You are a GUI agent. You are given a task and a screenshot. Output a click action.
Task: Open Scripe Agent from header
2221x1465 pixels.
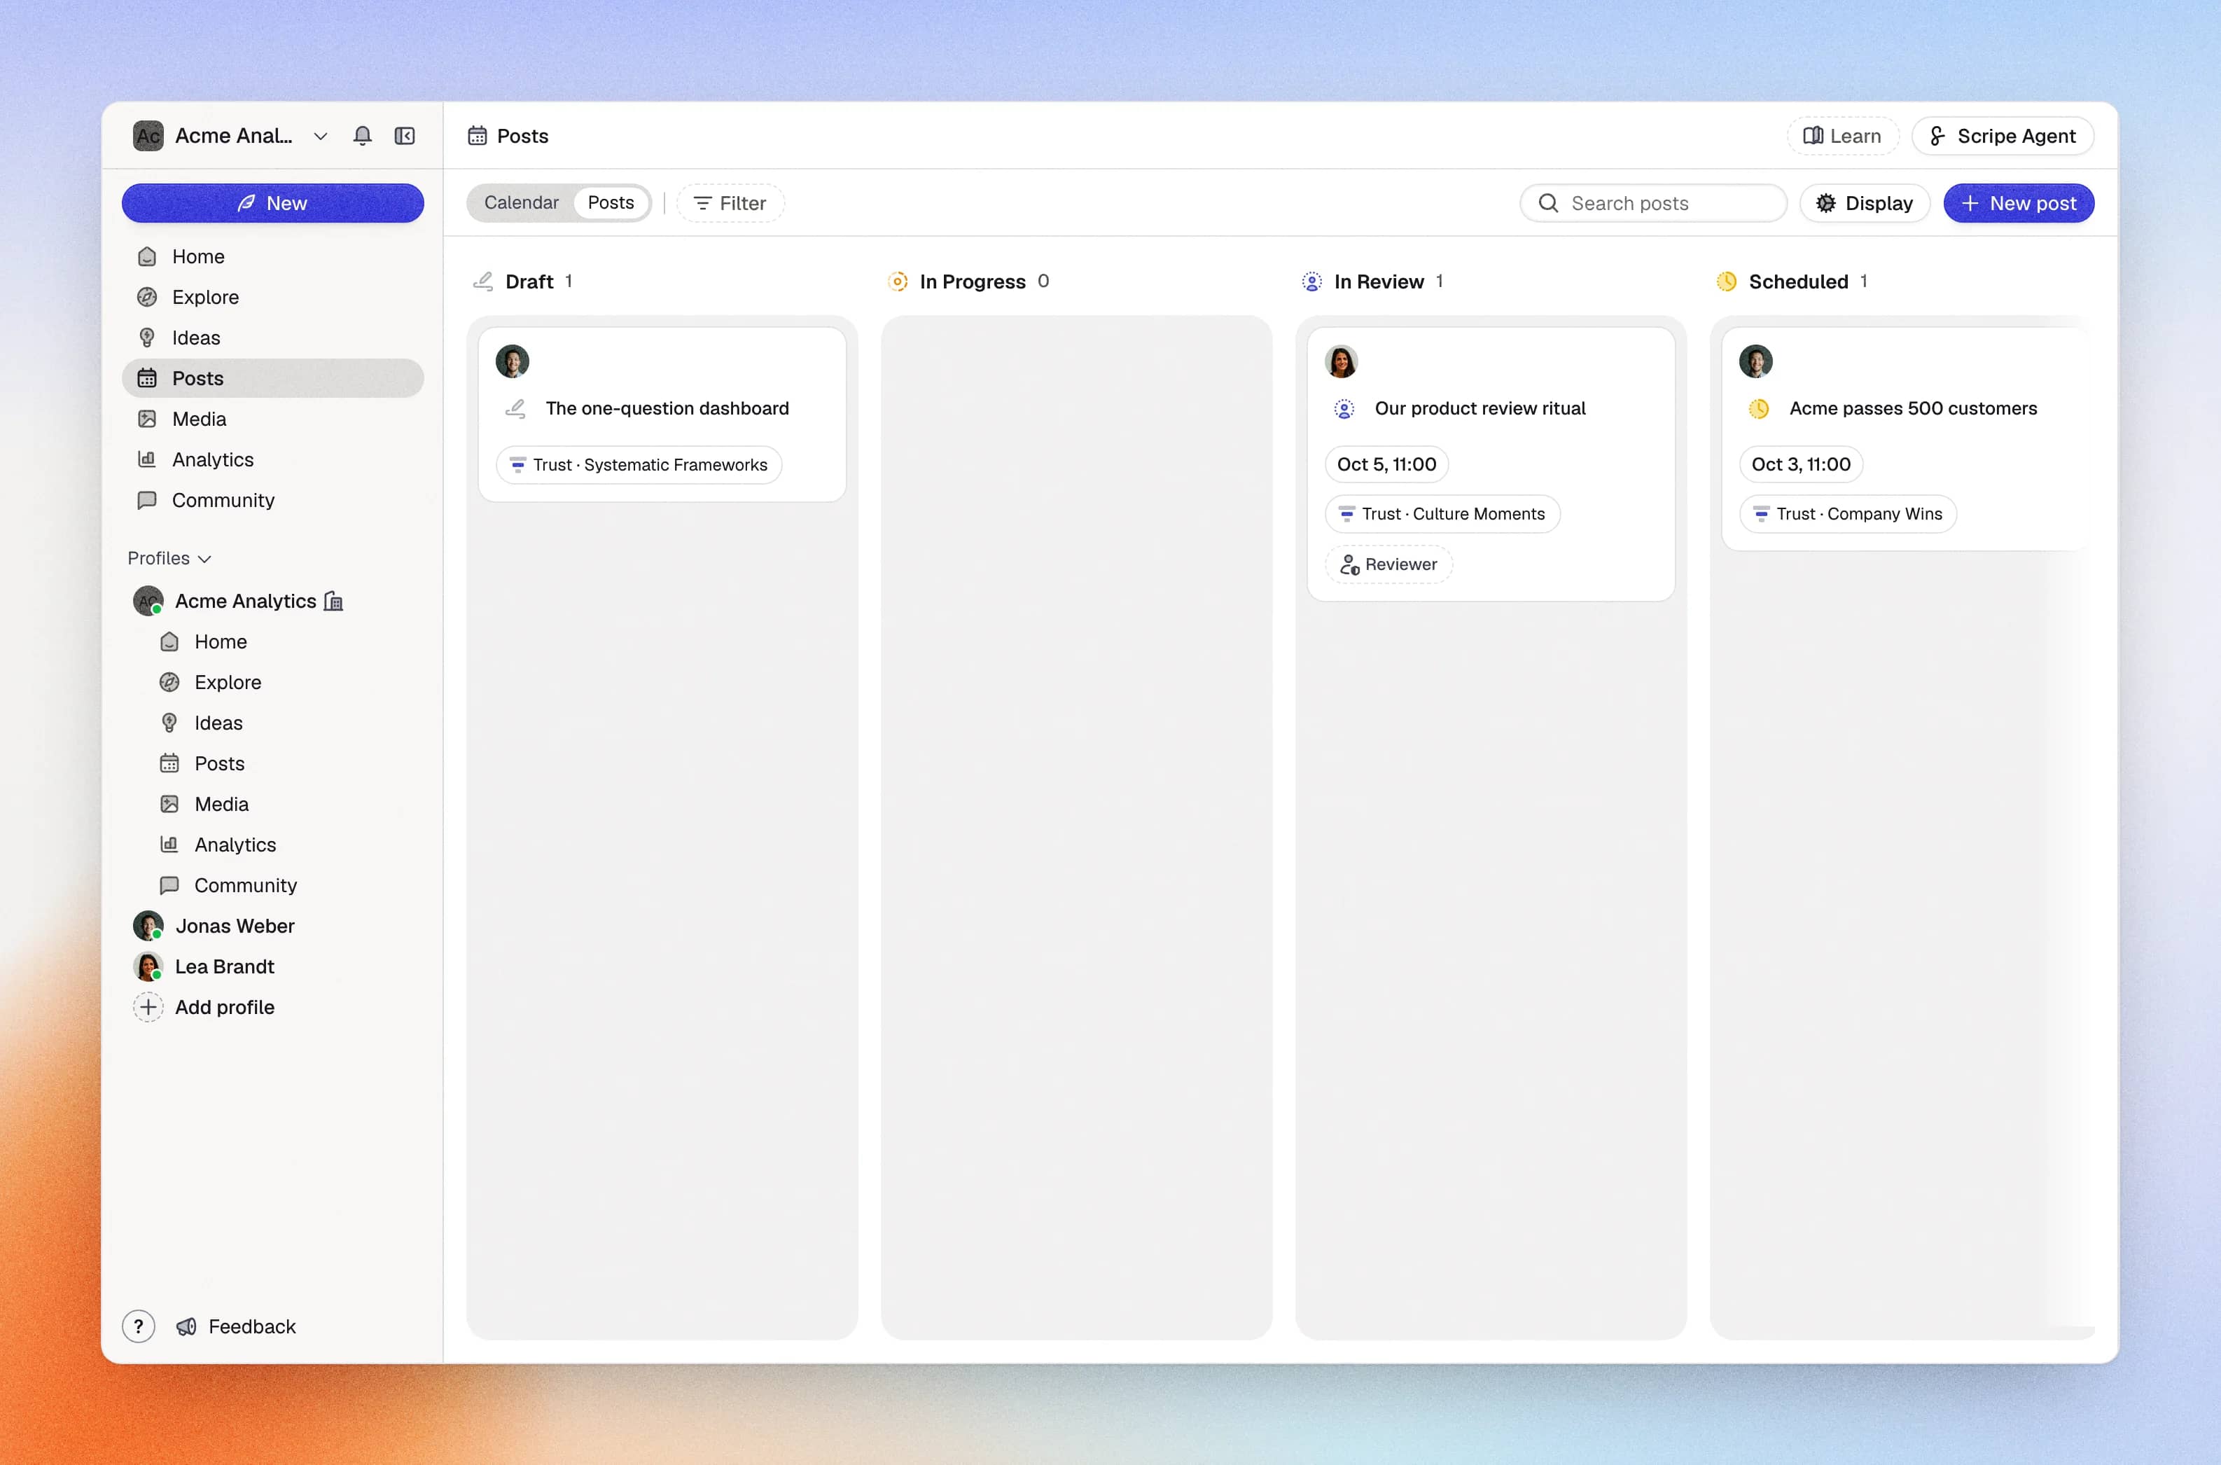point(2003,135)
